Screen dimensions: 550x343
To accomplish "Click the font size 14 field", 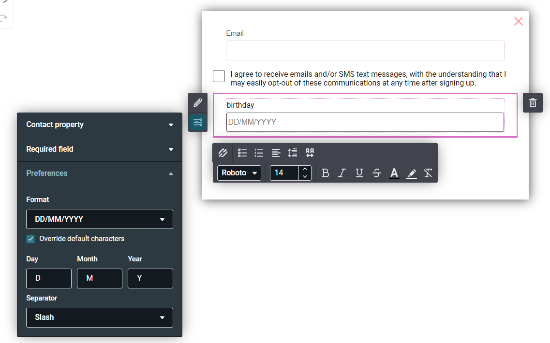I will point(284,173).
